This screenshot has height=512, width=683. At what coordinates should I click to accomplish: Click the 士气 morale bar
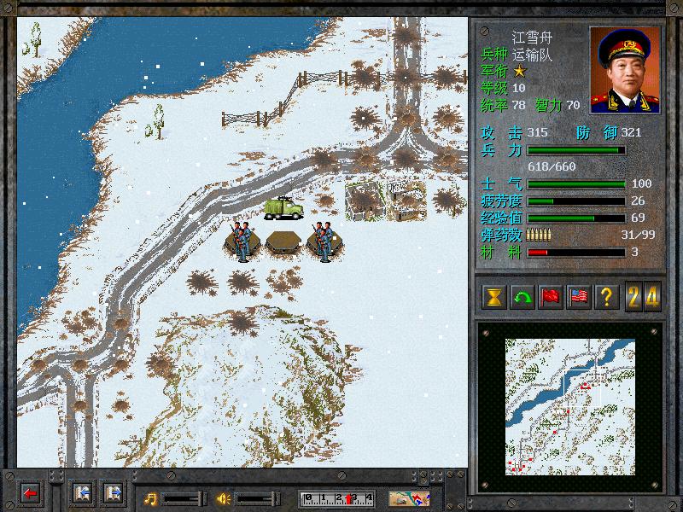tap(576, 184)
